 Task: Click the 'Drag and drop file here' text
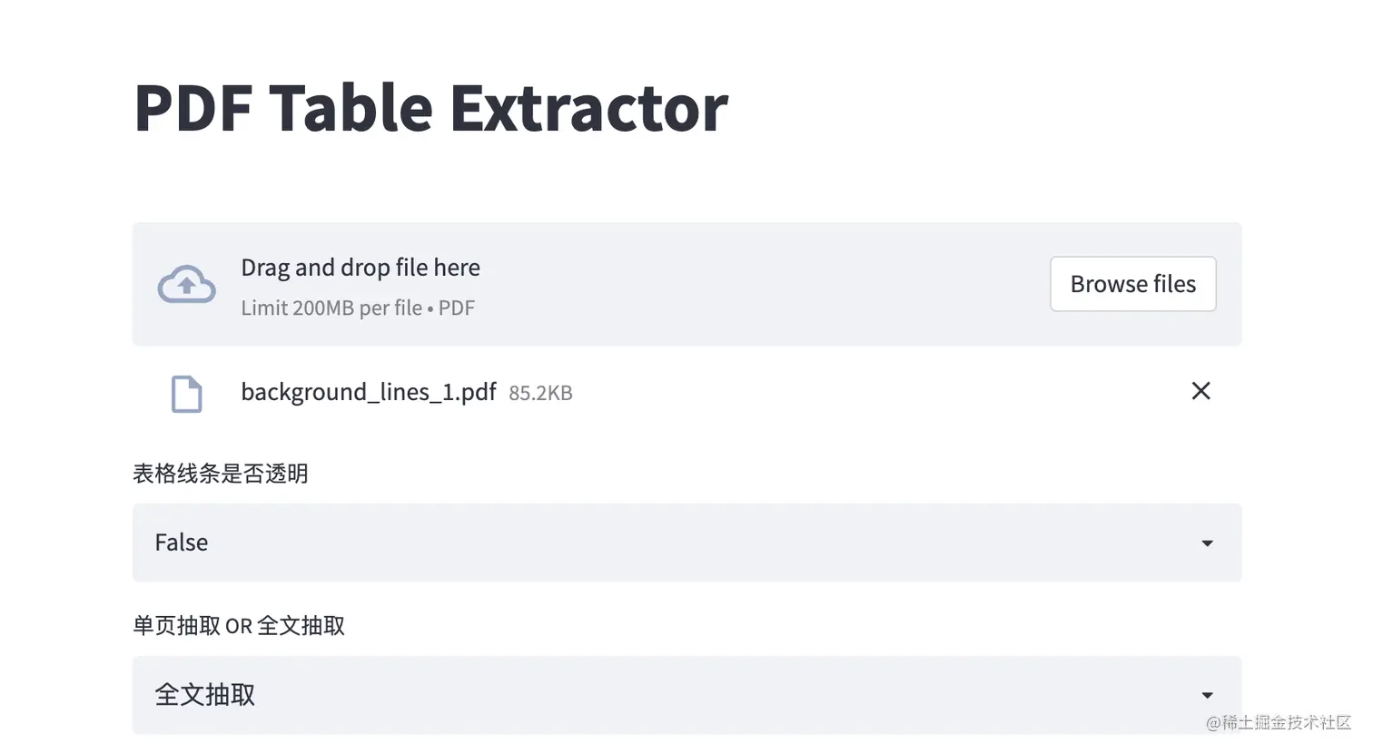[x=361, y=268]
